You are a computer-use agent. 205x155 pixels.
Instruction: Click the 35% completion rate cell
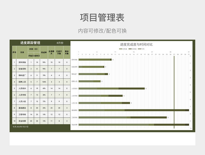44,95
